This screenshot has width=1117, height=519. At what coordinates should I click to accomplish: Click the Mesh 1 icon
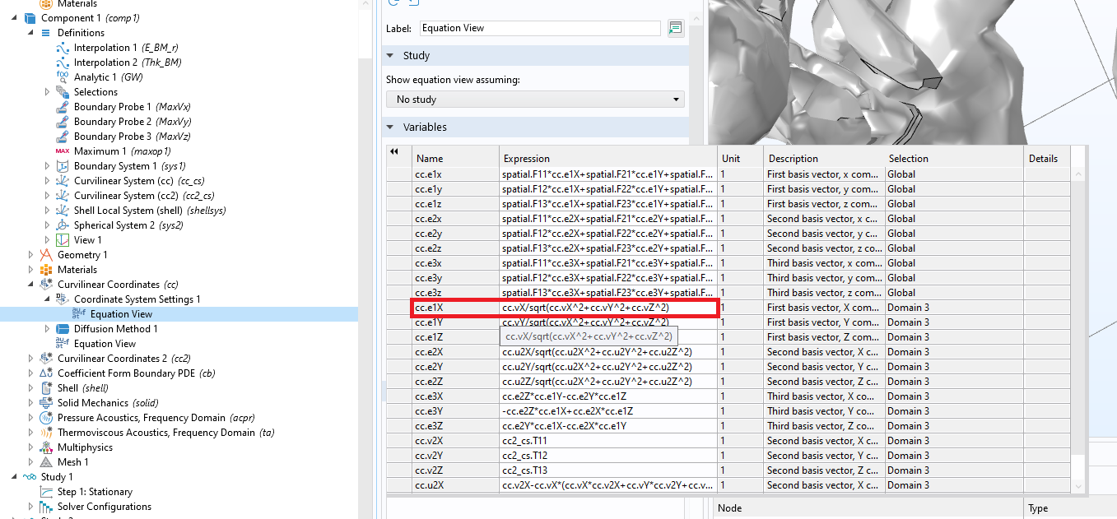click(x=46, y=462)
